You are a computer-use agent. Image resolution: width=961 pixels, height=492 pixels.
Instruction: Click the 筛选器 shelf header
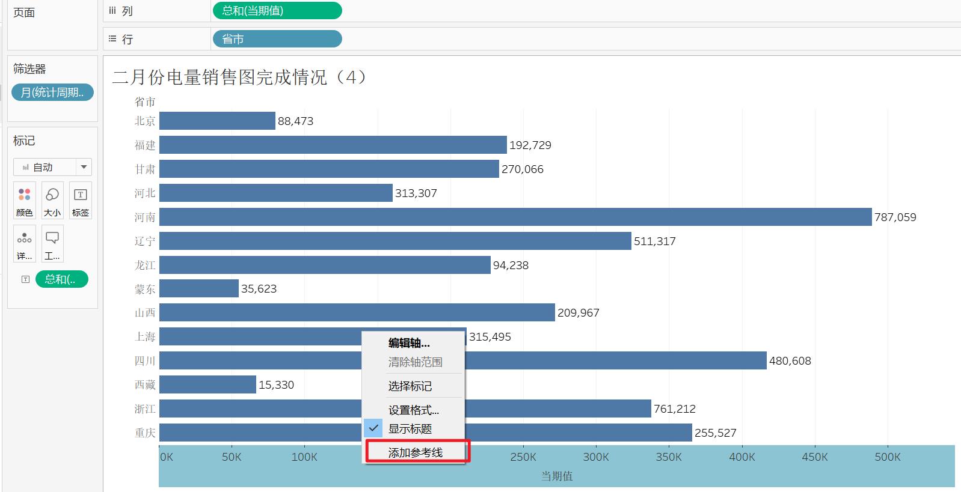29,69
